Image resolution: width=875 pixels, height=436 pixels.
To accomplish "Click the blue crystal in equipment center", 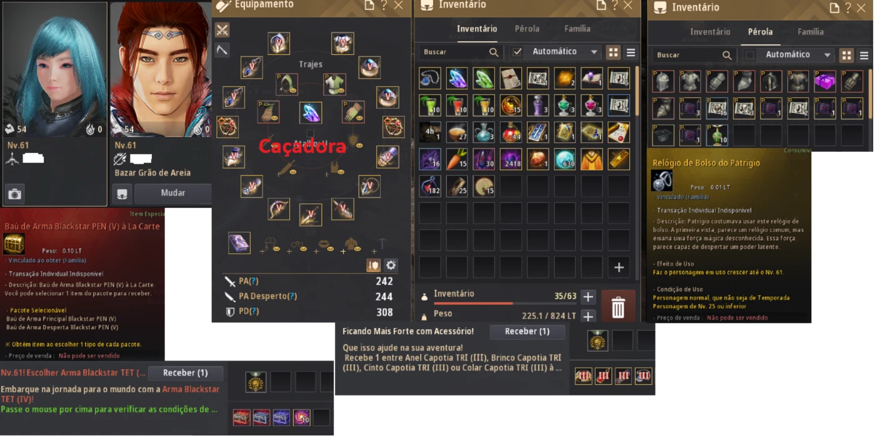I will point(311,112).
